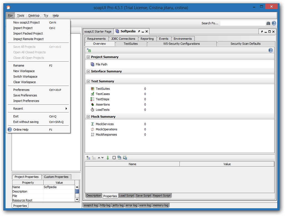Click the green Overview toolbar icon
The width and height of the screenshot is (285, 216).
tap(89, 50)
